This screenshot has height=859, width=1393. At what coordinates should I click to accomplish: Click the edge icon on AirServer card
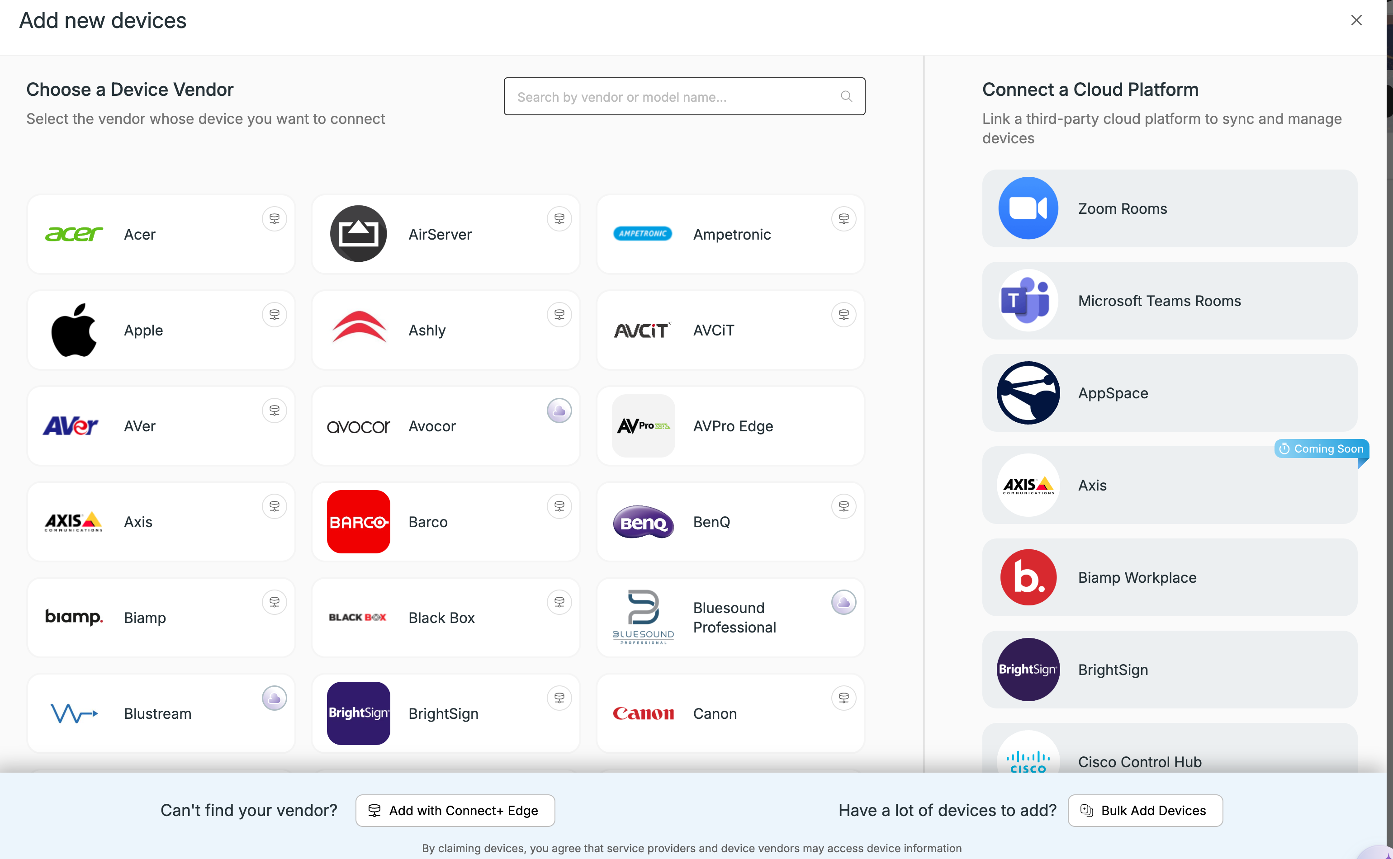(559, 219)
